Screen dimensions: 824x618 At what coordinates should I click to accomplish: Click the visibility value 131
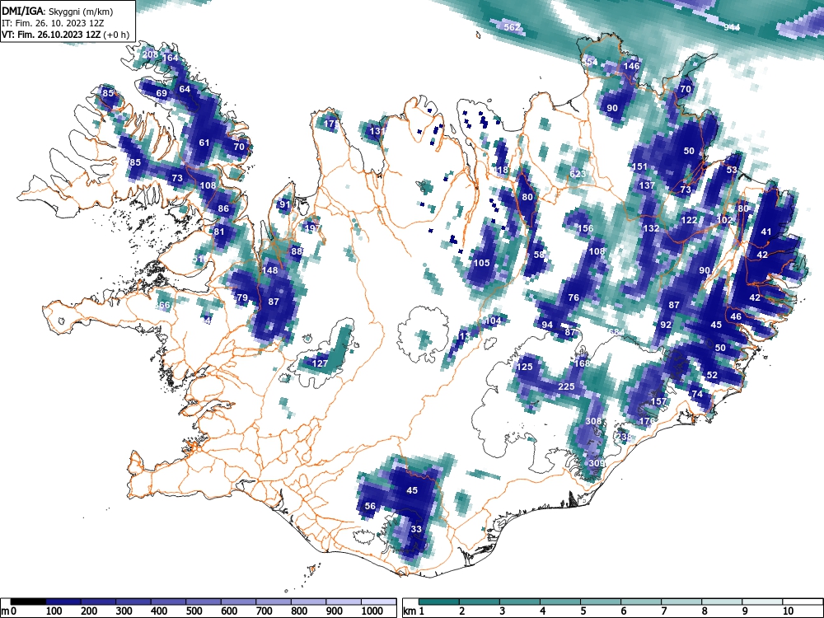tap(378, 131)
